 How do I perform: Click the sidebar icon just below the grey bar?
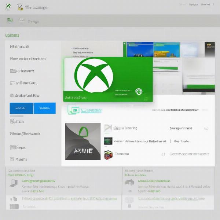[12, 121]
